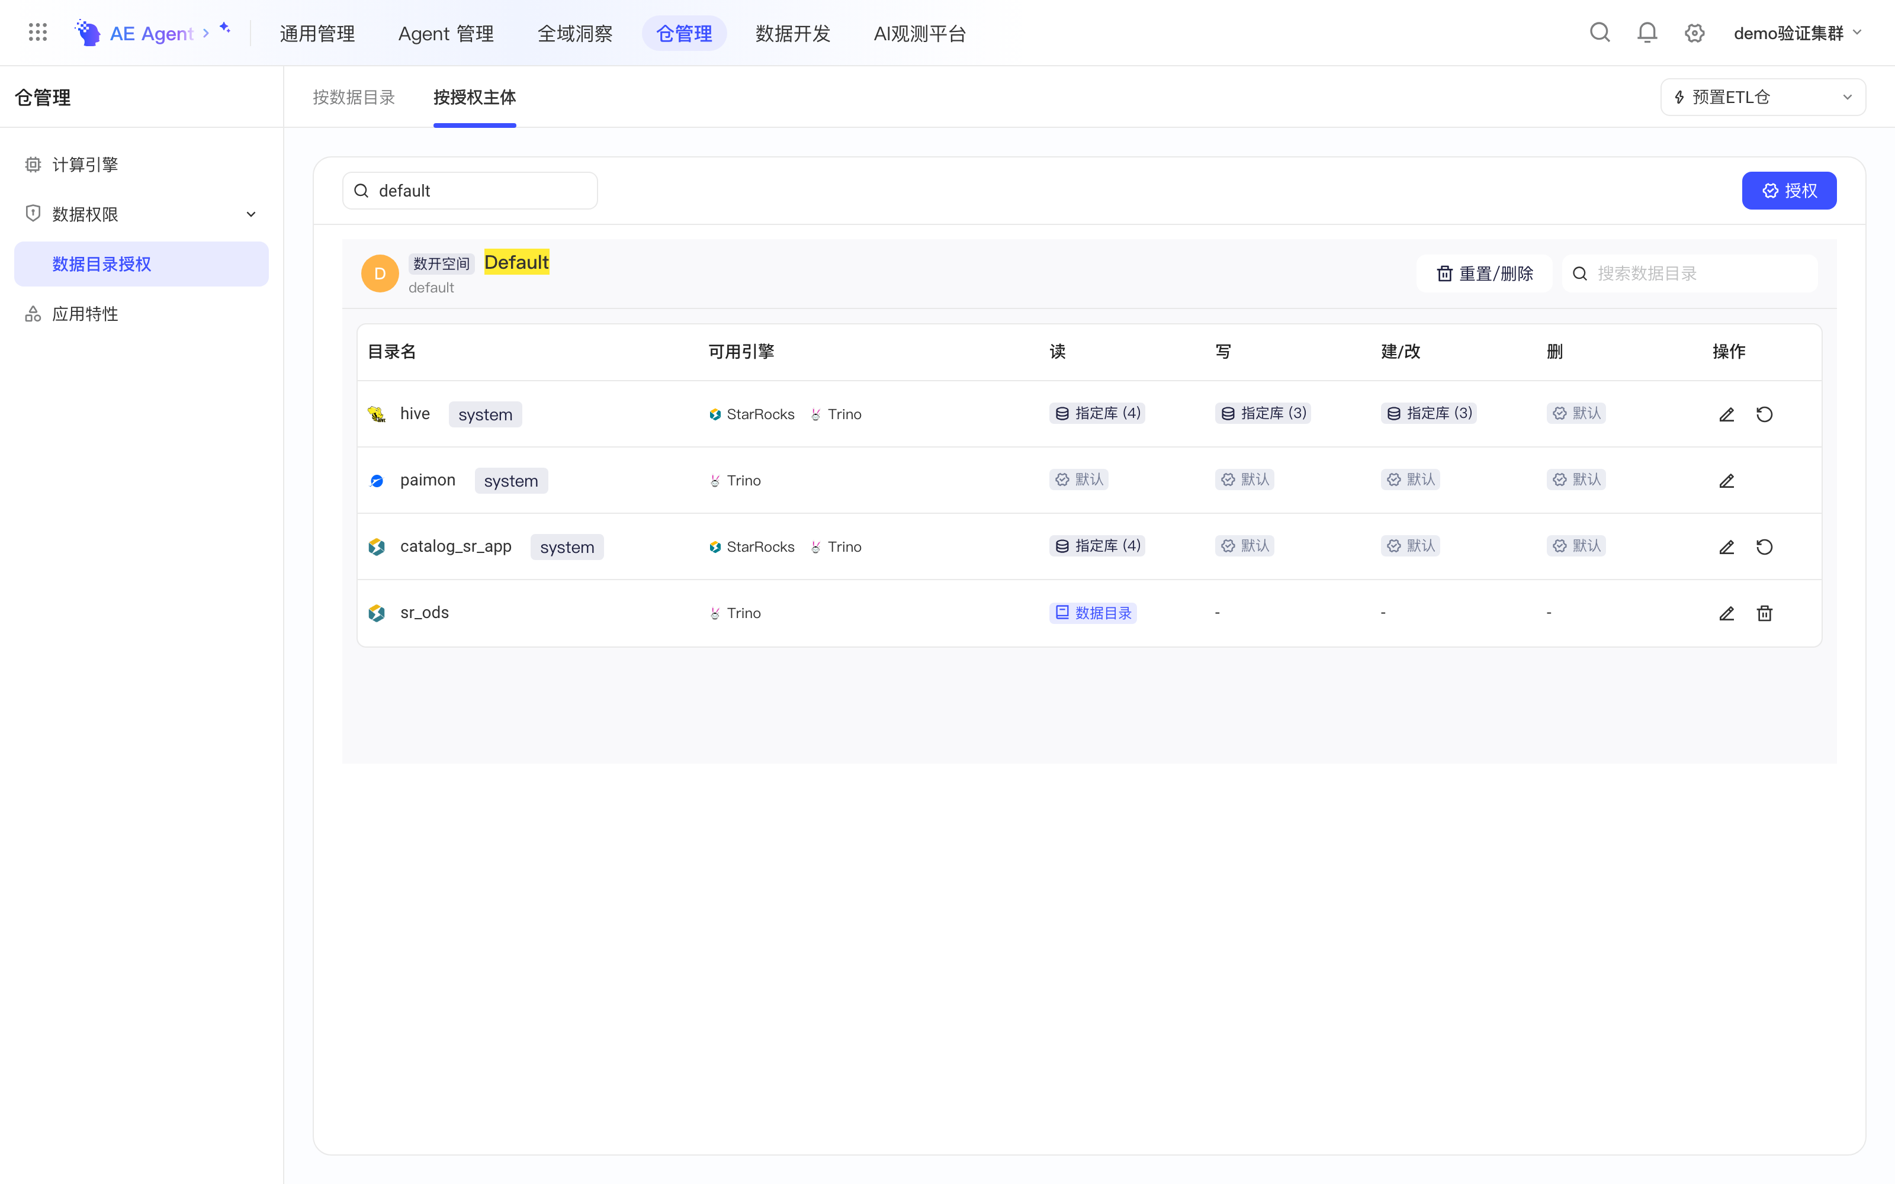
Task: Click the paimon catalog icon
Action: (377, 481)
